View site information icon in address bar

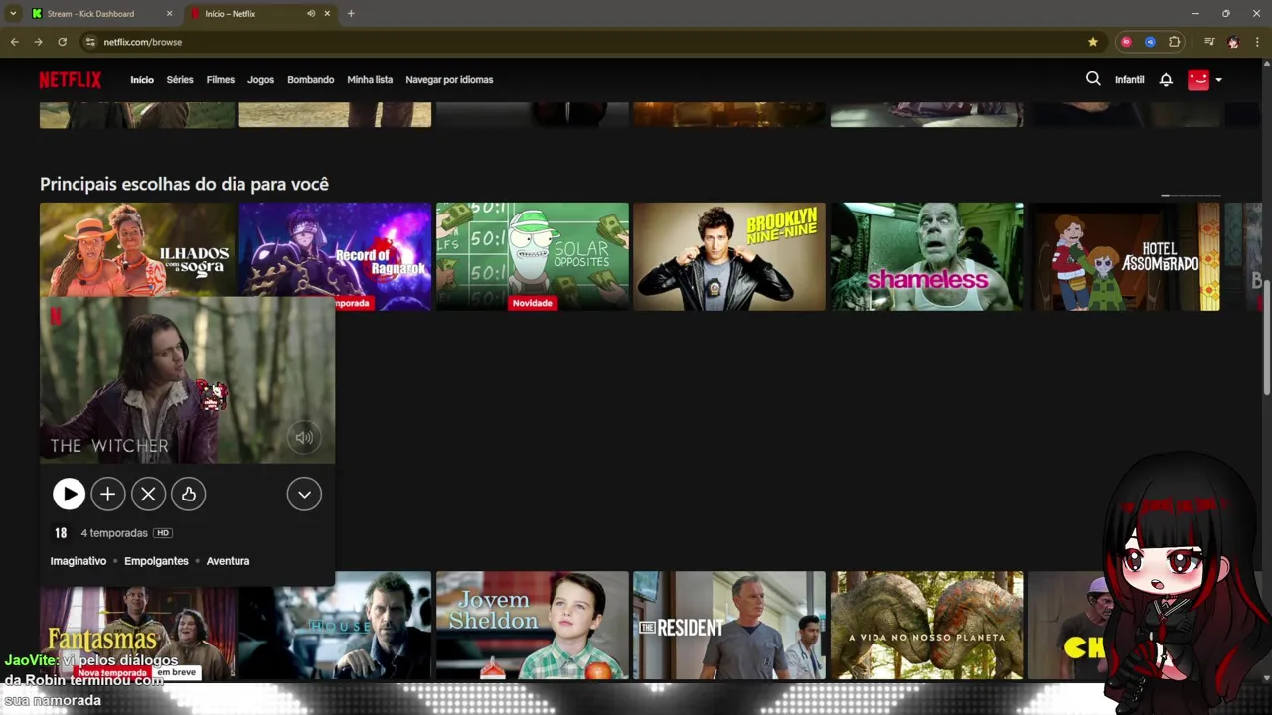90,42
